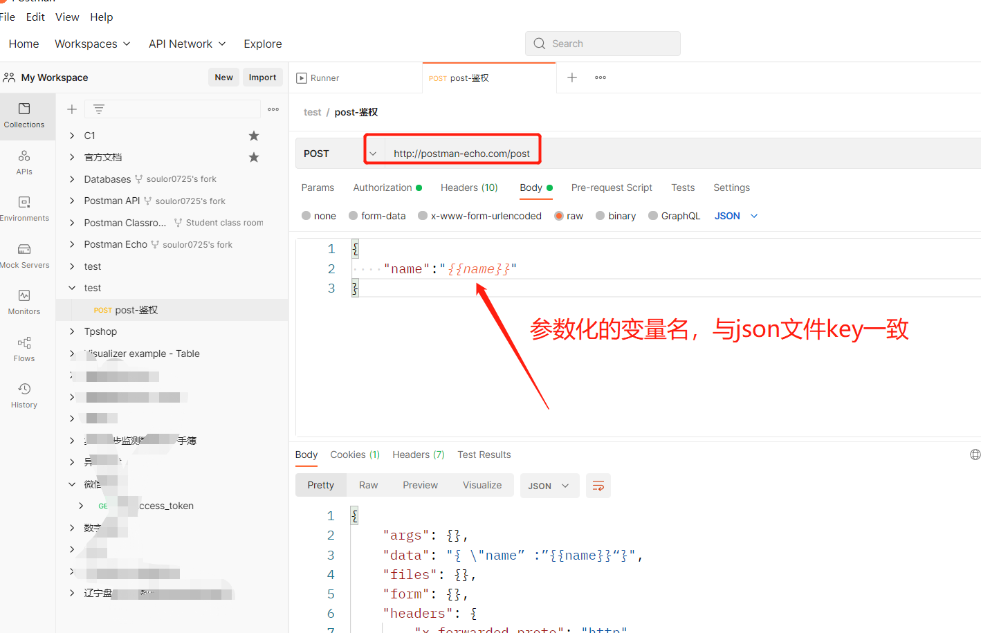Screen dimensions: 981x633
Task: Click the Search box
Action: click(603, 44)
